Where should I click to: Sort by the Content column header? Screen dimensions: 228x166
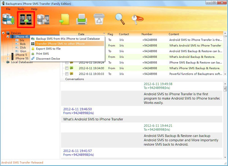tap(174, 34)
